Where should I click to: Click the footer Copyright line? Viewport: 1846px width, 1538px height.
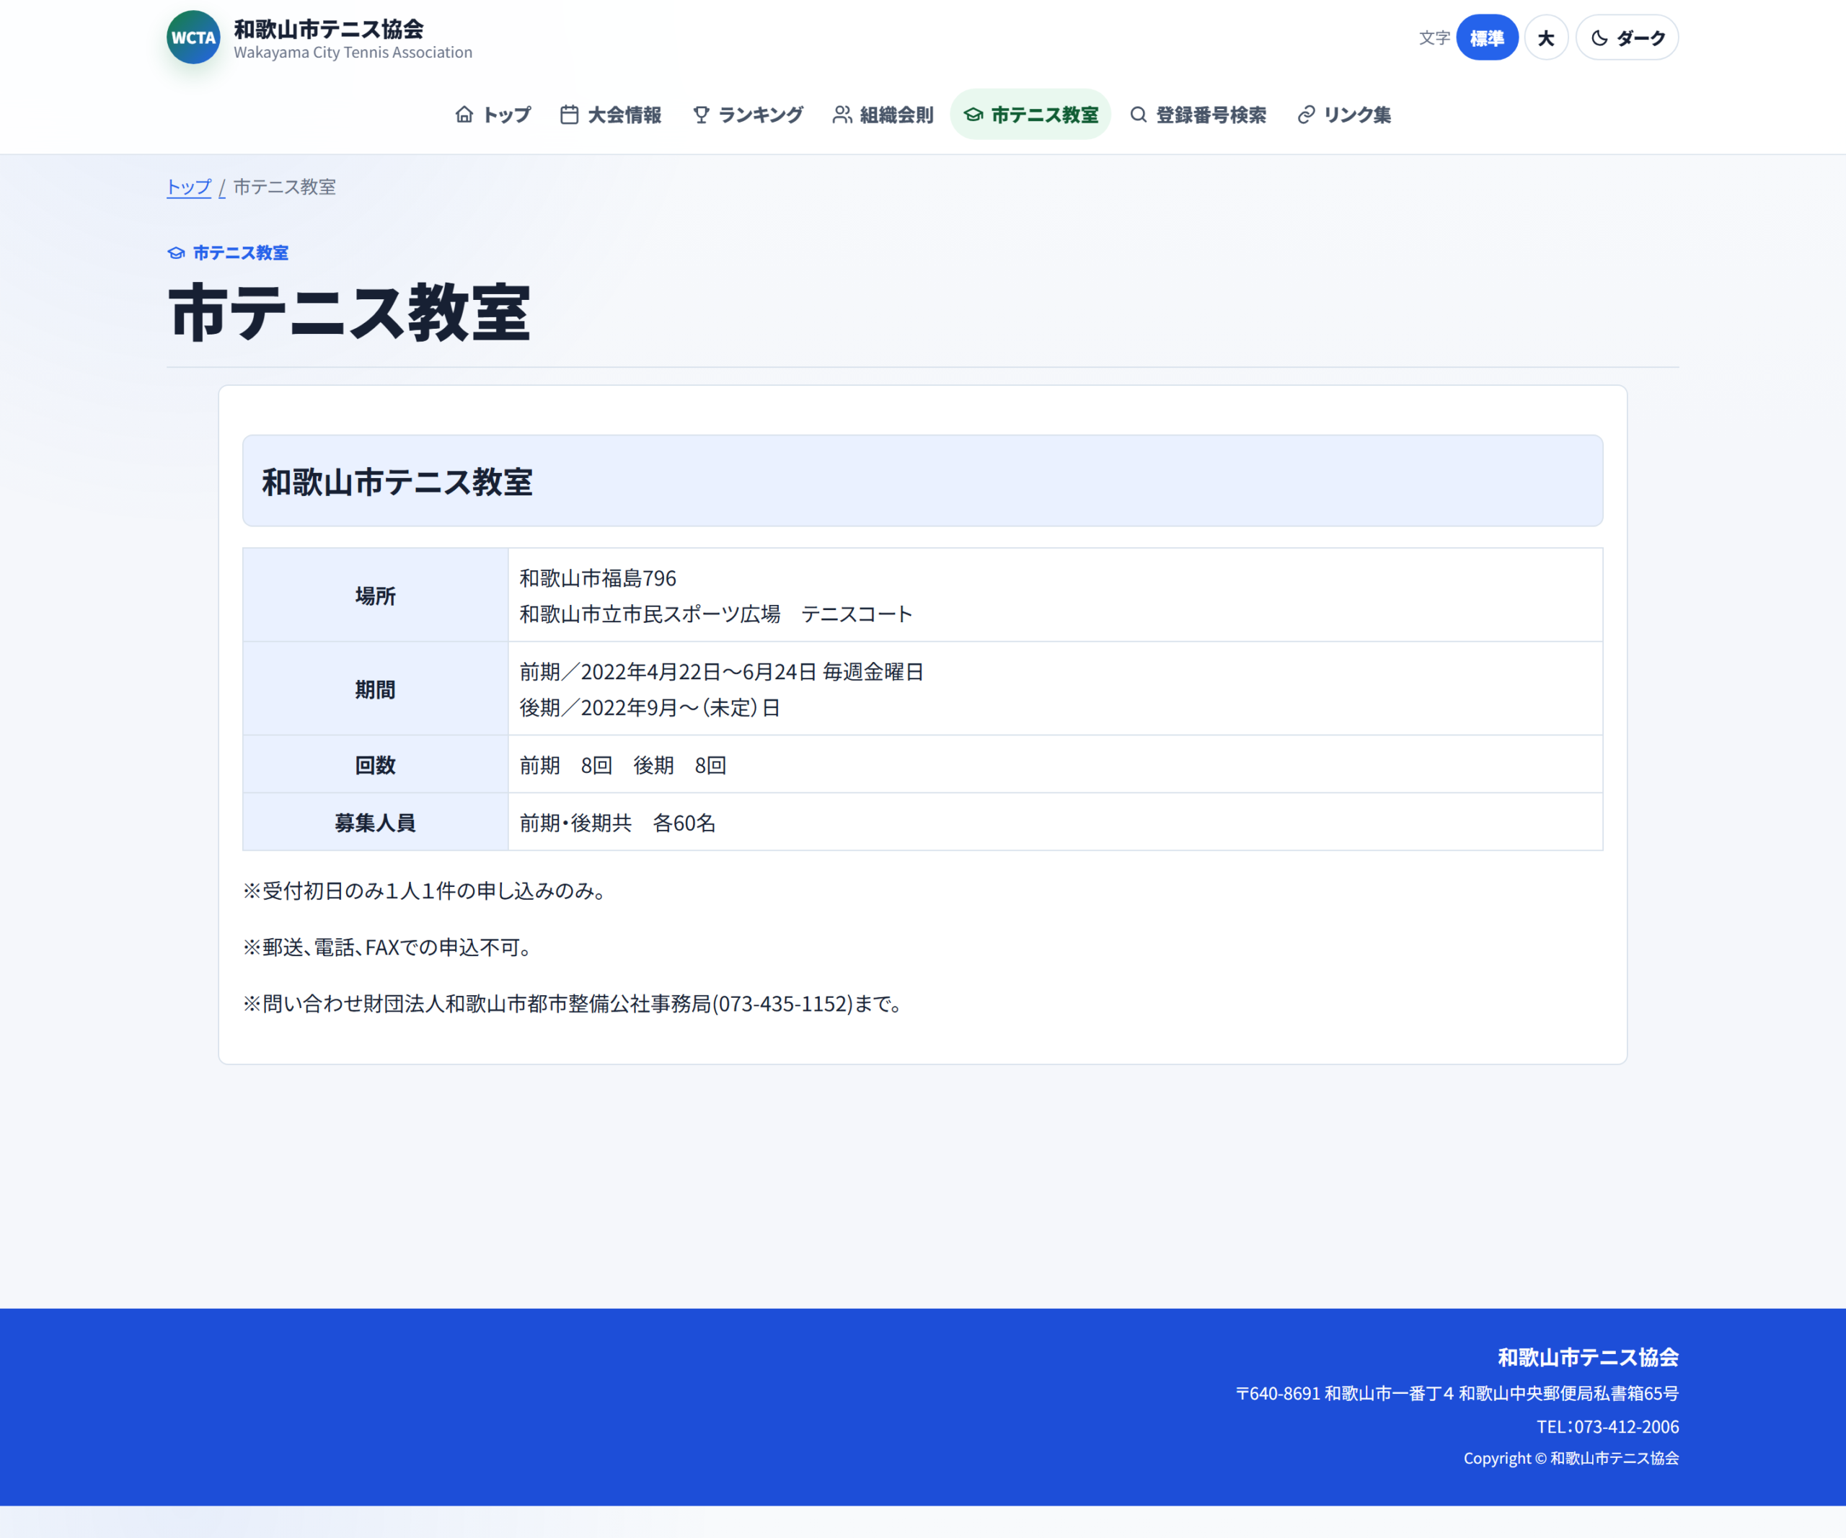coord(1571,1459)
